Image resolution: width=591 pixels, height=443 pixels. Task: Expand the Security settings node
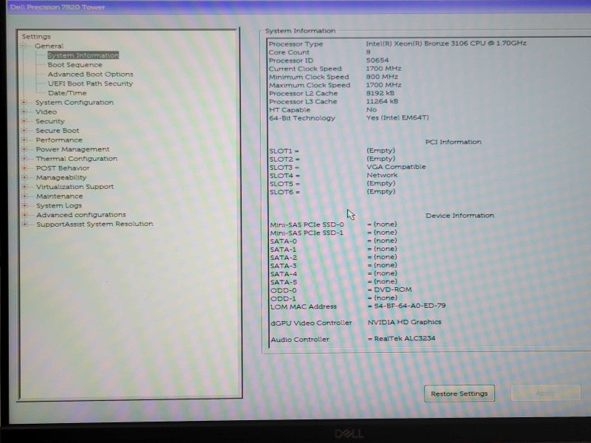[24, 121]
